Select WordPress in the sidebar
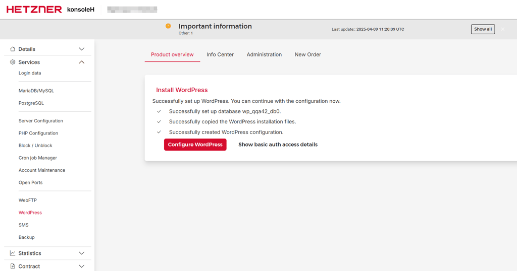The width and height of the screenshot is (517, 271). (30, 213)
